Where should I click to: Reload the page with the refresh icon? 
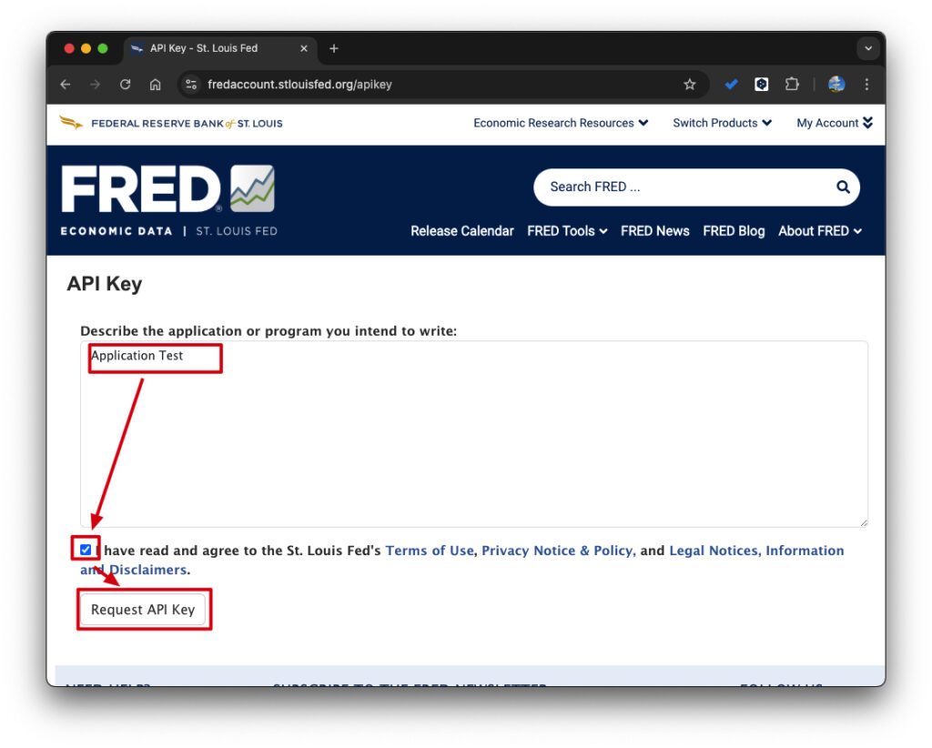[x=125, y=85]
